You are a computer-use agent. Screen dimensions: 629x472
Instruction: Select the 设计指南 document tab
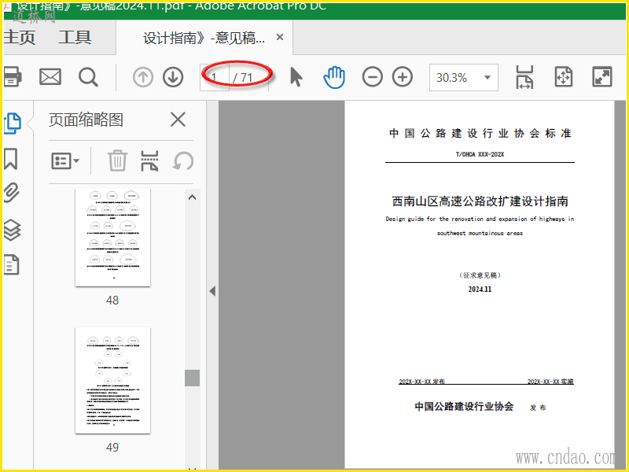(204, 38)
